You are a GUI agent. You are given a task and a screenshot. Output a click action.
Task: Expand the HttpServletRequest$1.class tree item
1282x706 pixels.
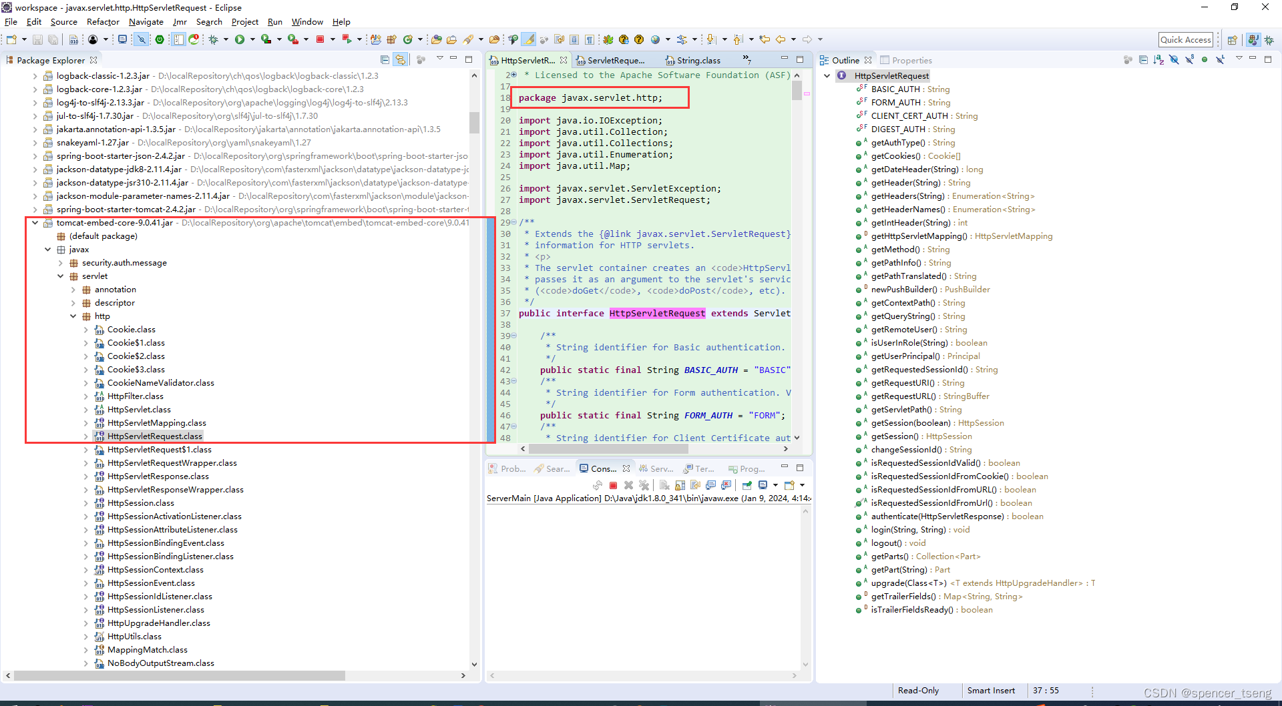coord(87,449)
